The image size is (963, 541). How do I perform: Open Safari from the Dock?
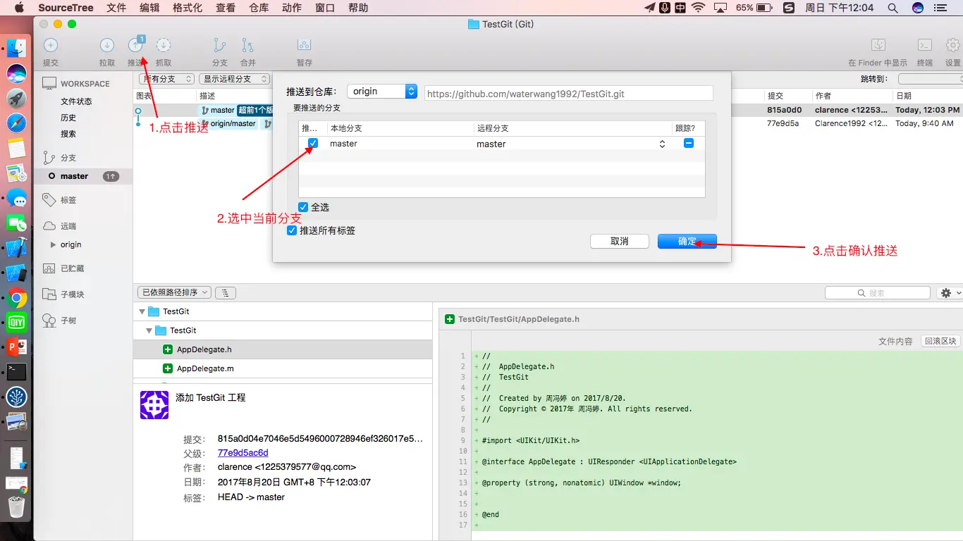pyautogui.click(x=17, y=123)
